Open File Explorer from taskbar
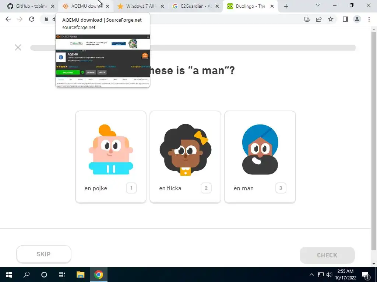The width and height of the screenshot is (377, 282). 81,275
